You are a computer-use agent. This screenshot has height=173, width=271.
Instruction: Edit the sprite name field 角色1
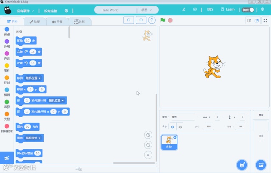click(183, 117)
